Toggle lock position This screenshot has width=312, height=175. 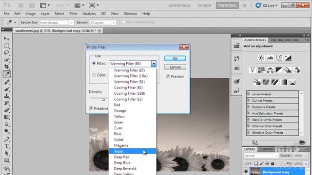(x=267, y=163)
